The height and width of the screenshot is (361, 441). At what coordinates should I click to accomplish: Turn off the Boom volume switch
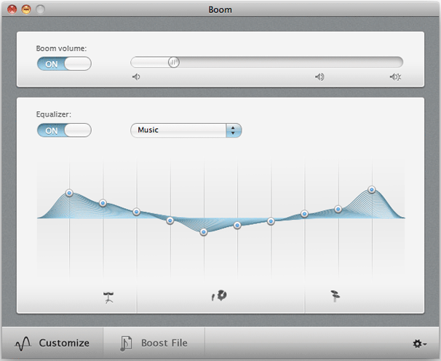(x=64, y=63)
